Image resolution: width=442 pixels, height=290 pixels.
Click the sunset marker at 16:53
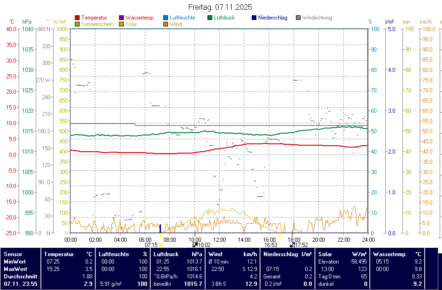point(280,245)
